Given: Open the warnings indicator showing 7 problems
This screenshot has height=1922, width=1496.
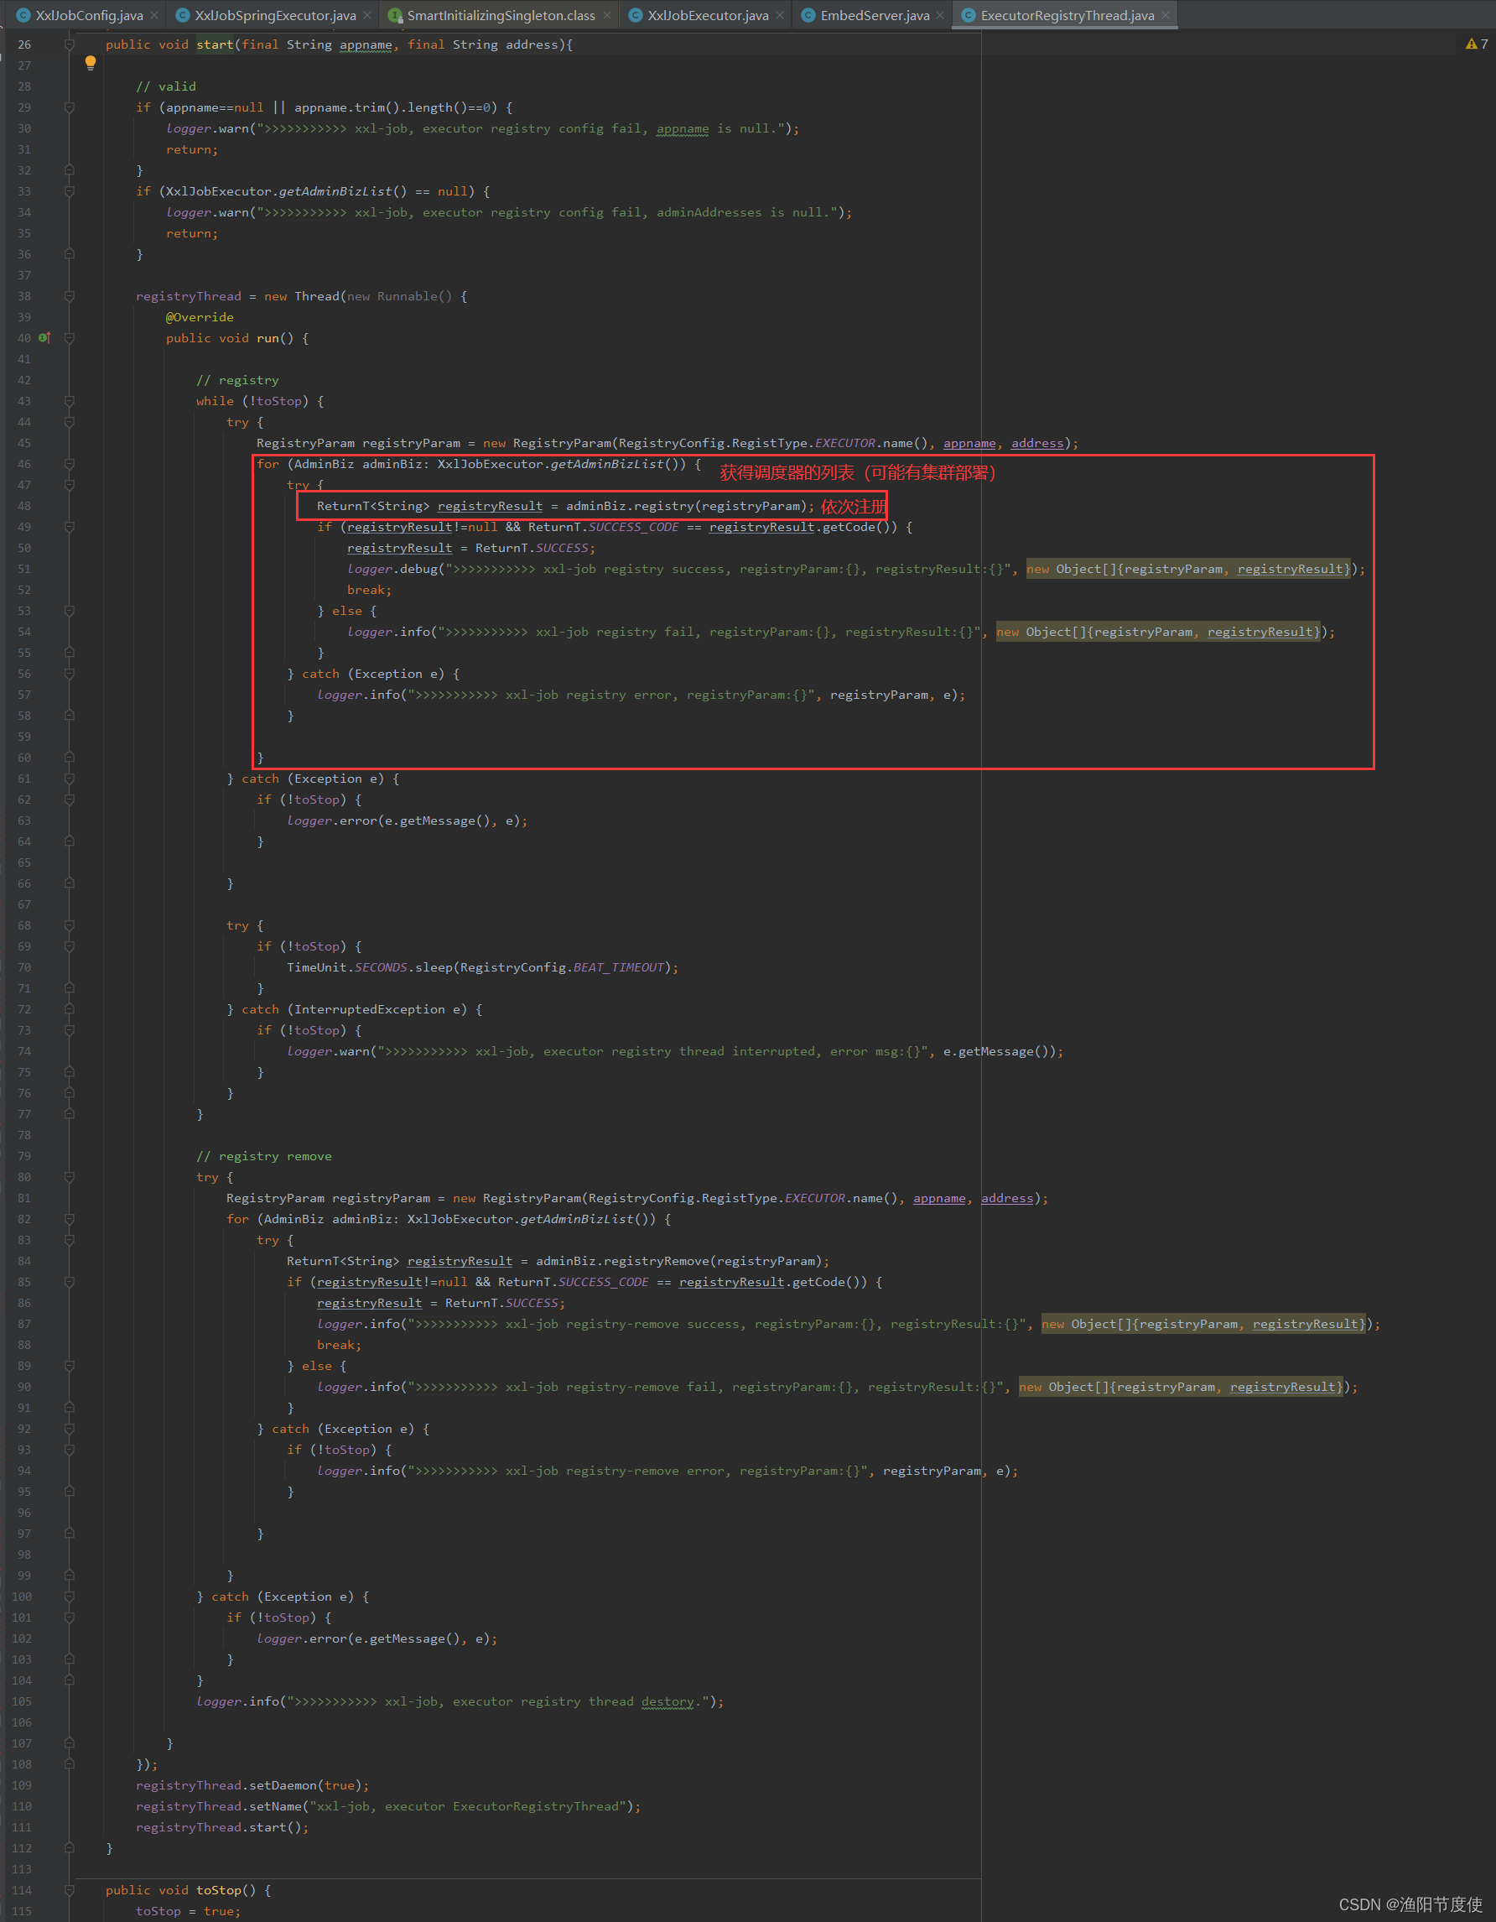Looking at the screenshot, I should [x=1478, y=44].
